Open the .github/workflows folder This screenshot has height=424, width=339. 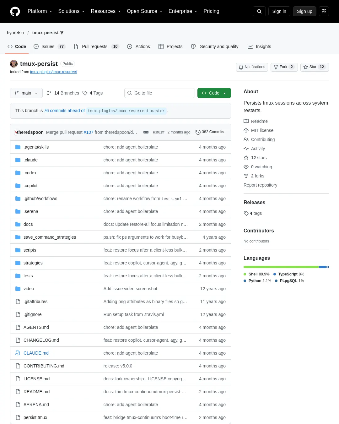coord(40,198)
